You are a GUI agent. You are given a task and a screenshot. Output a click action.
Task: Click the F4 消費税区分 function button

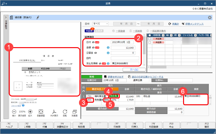(x=62, y=125)
